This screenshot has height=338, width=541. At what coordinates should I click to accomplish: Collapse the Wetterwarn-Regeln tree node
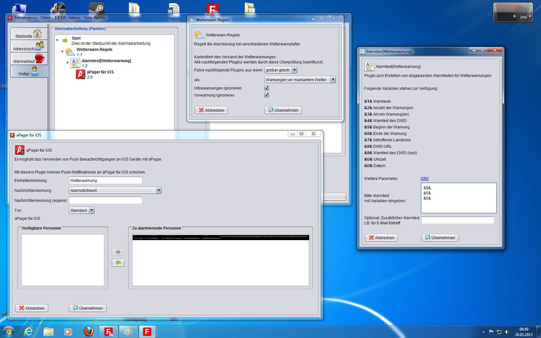click(x=62, y=52)
